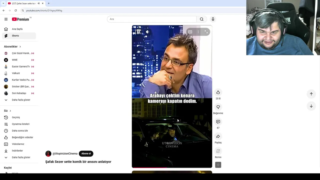320x180 pixels.
Task: Remix this Short
Action: point(218,151)
